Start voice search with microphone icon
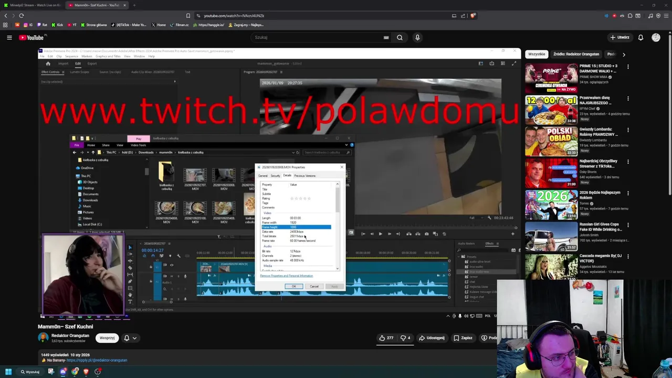The image size is (672, 378). pos(417,37)
